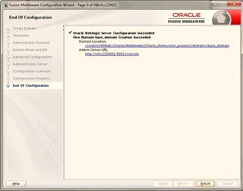243x191 pixels.
Task: Select Administration Server step
Action: point(30,64)
